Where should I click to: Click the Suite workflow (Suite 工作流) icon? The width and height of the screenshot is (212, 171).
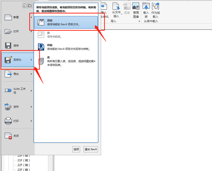pos(8,90)
